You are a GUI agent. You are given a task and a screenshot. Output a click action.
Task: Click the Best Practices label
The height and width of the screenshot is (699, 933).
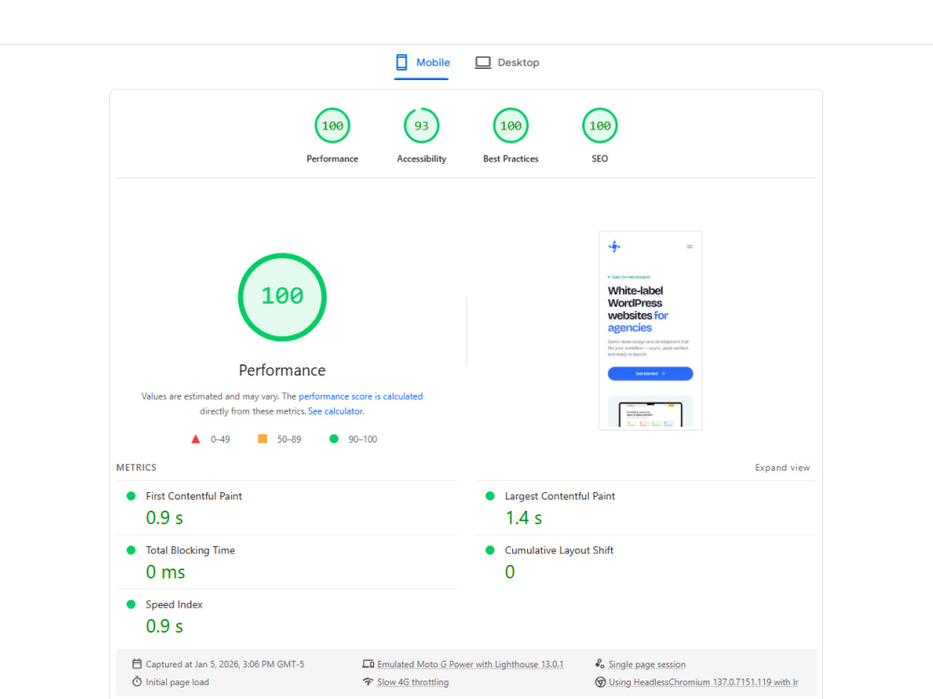510,158
